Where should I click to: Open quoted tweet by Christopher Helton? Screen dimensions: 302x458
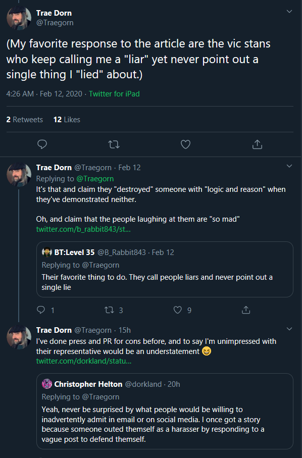click(x=165, y=411)
